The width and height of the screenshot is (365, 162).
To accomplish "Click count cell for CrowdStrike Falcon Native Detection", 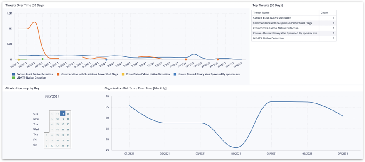I will [x=328, y=28].
